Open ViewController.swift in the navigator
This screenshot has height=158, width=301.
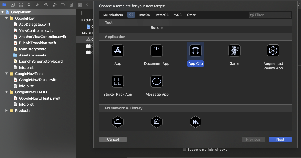coord(36,30)
